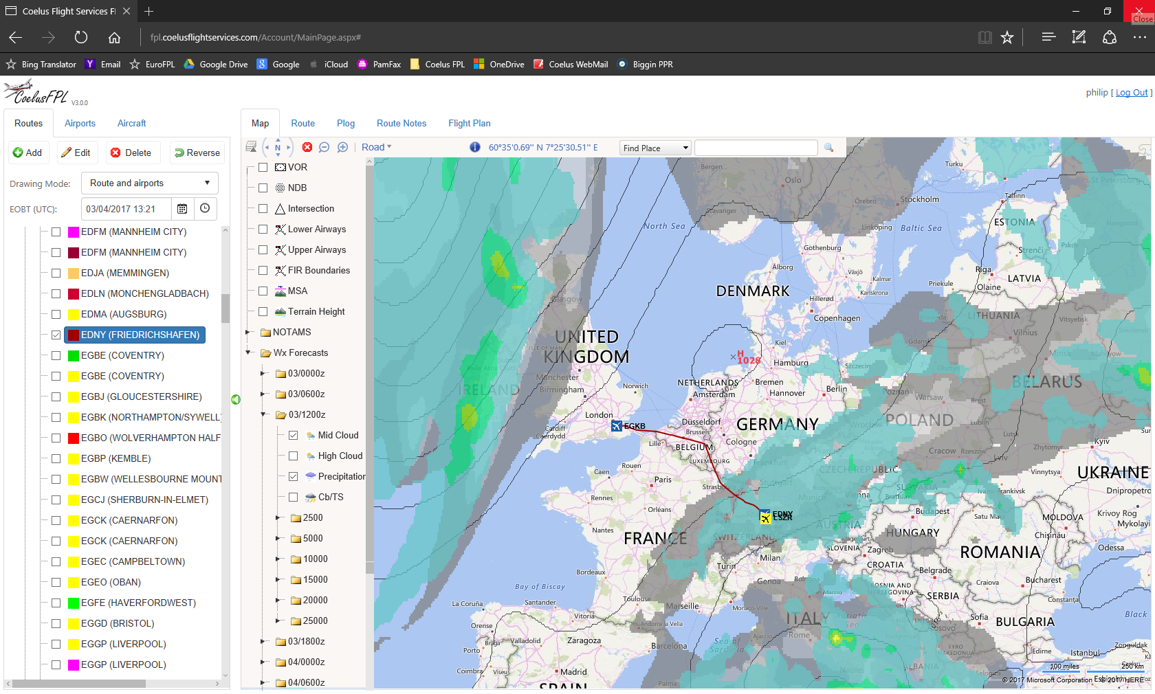Open a new browser tab
Viewport: 1155px width, 694px height.
pyautogui.click(x=149, y=11)
